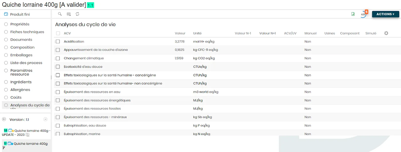Open Liste des process in the sidebar

[26, 63]
